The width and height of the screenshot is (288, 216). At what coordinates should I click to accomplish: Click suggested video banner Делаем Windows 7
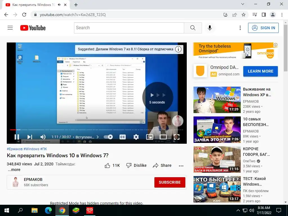[125, 49]
